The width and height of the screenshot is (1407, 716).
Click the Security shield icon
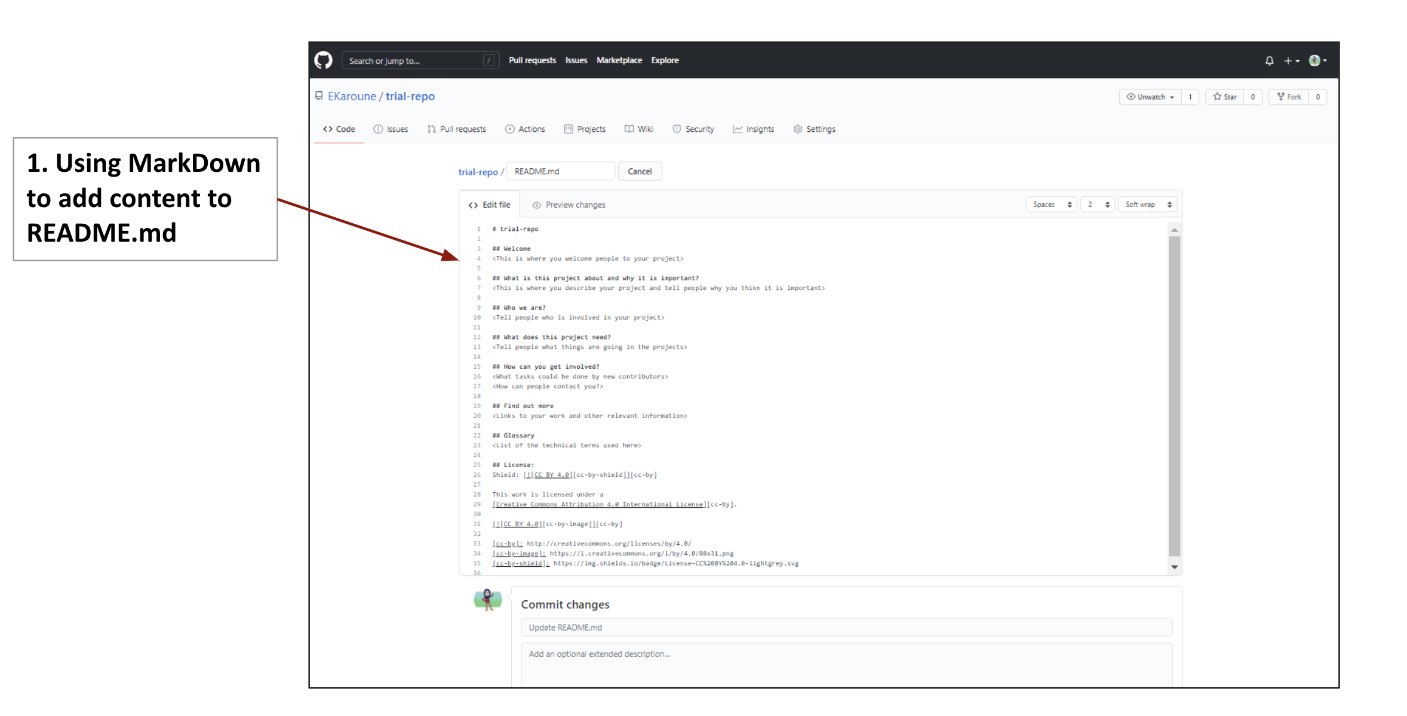[x=677, y=129]
